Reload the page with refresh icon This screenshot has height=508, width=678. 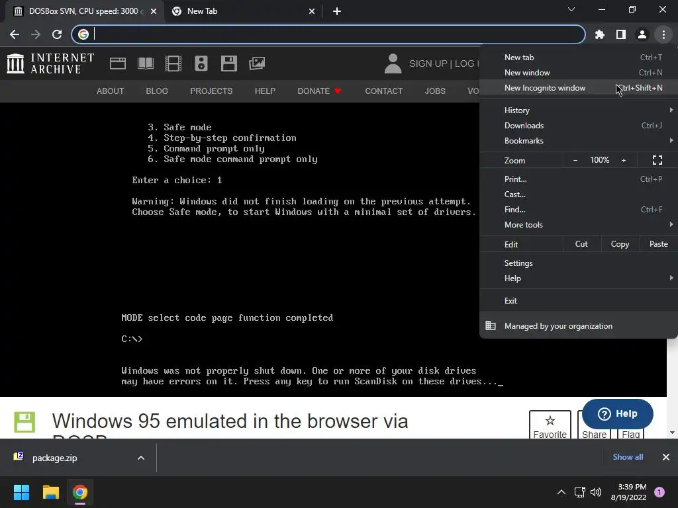tap(57, 34)
